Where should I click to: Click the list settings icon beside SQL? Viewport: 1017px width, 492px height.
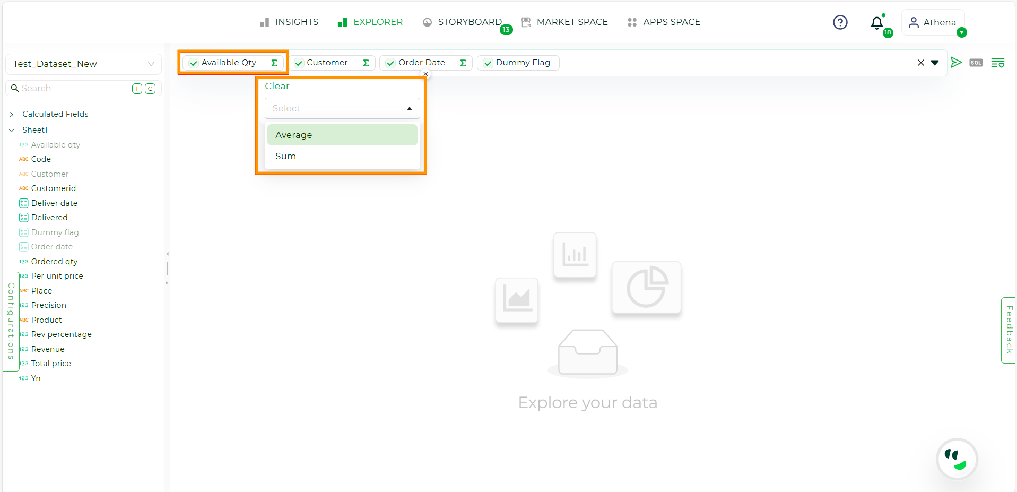point(997,63)
